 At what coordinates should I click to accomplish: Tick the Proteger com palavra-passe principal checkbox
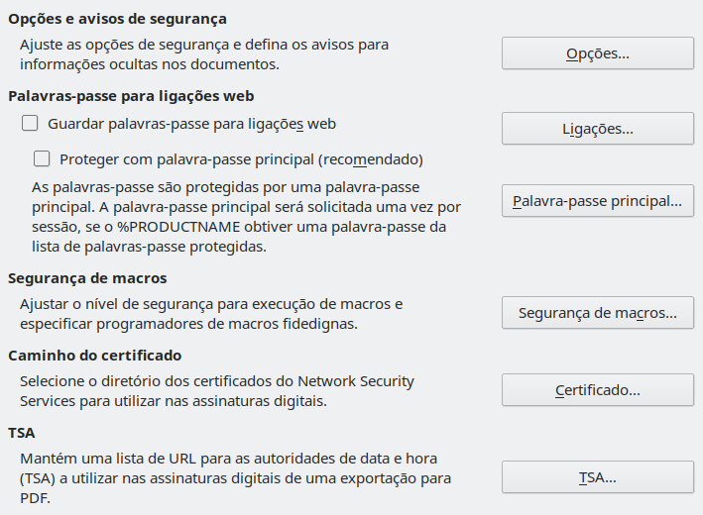pyautogui.click(x=42, y=158)
